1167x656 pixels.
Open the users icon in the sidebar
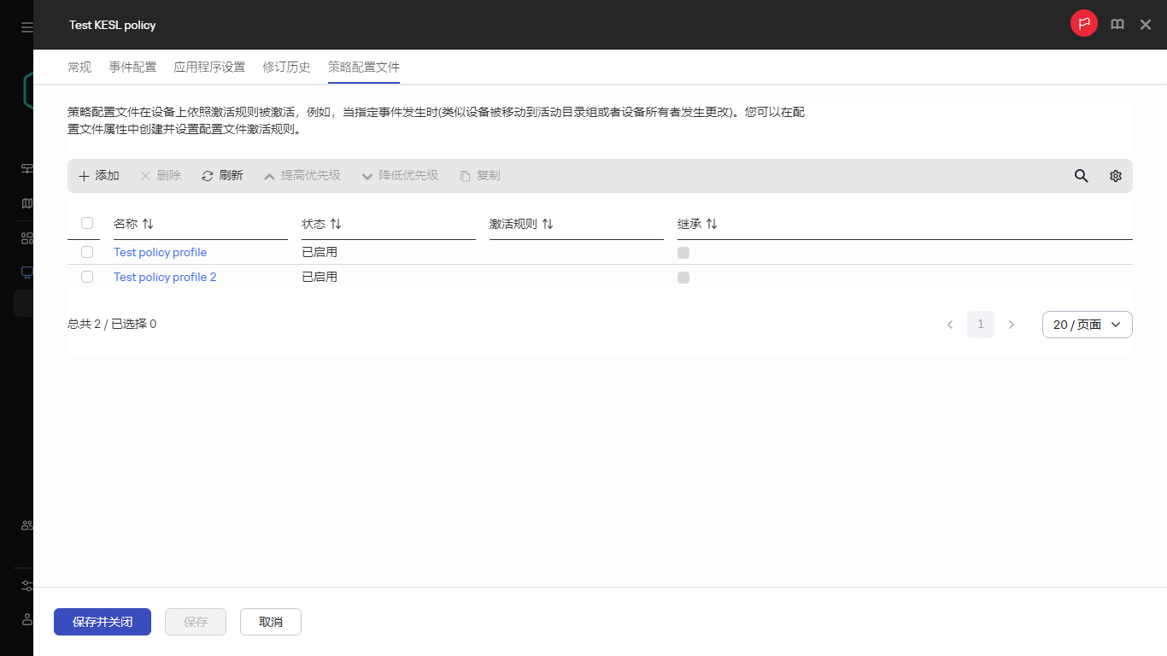click(x=26, y=524)
